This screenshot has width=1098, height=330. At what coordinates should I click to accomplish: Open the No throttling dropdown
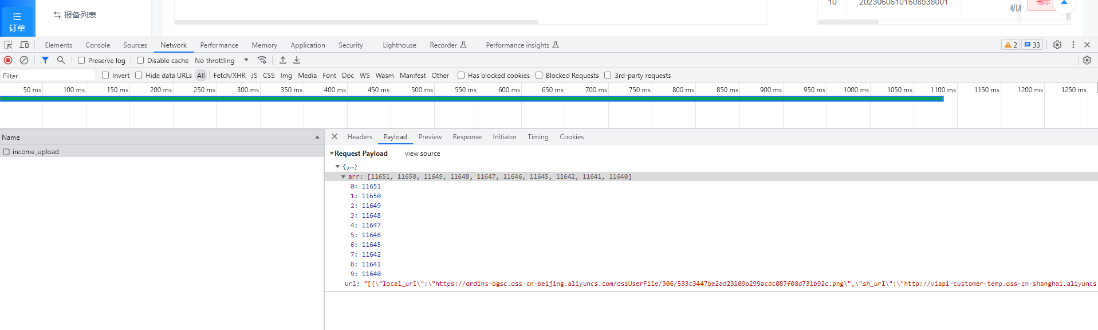pos(222,60)
